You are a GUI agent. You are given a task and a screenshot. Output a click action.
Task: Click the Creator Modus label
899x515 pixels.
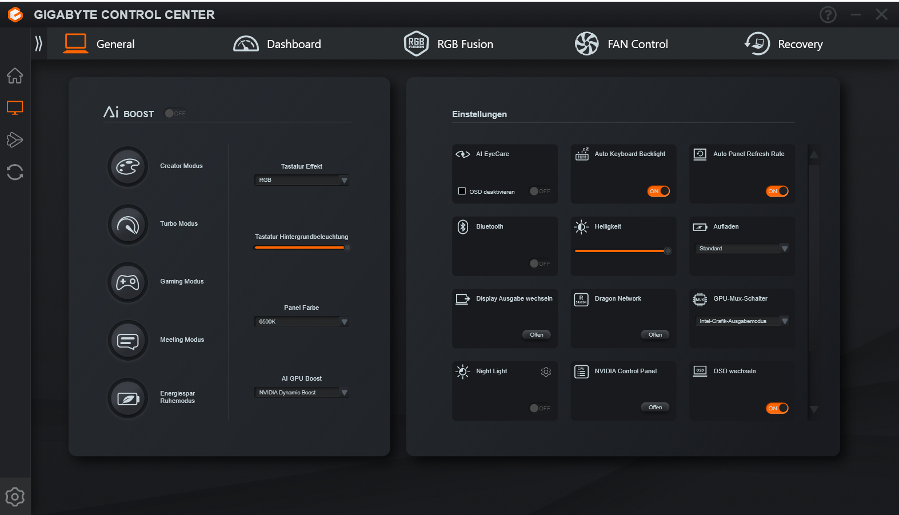[x=181, y=166]
